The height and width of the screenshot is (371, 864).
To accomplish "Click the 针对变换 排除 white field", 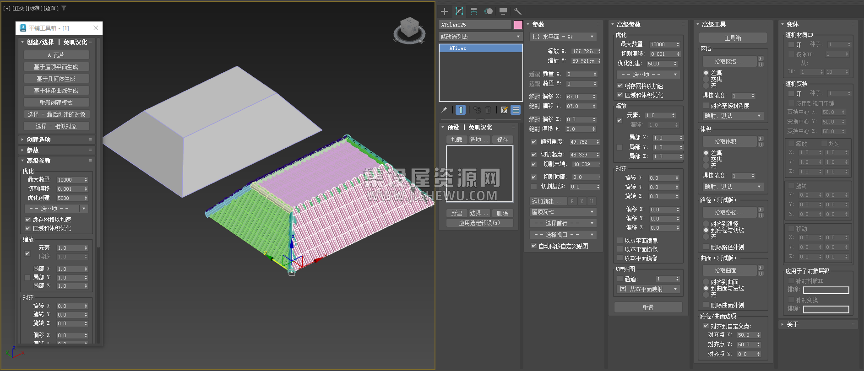I will pyautogui.click(x=826, y=309).
